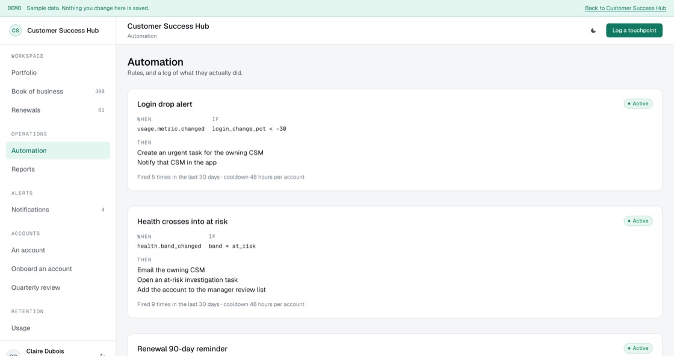
Task: Click Notify that CSM in the app
Action: click(x=177, y=162)
